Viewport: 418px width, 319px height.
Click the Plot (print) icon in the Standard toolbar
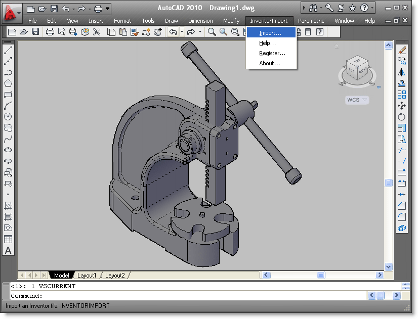tap(50, 32)
